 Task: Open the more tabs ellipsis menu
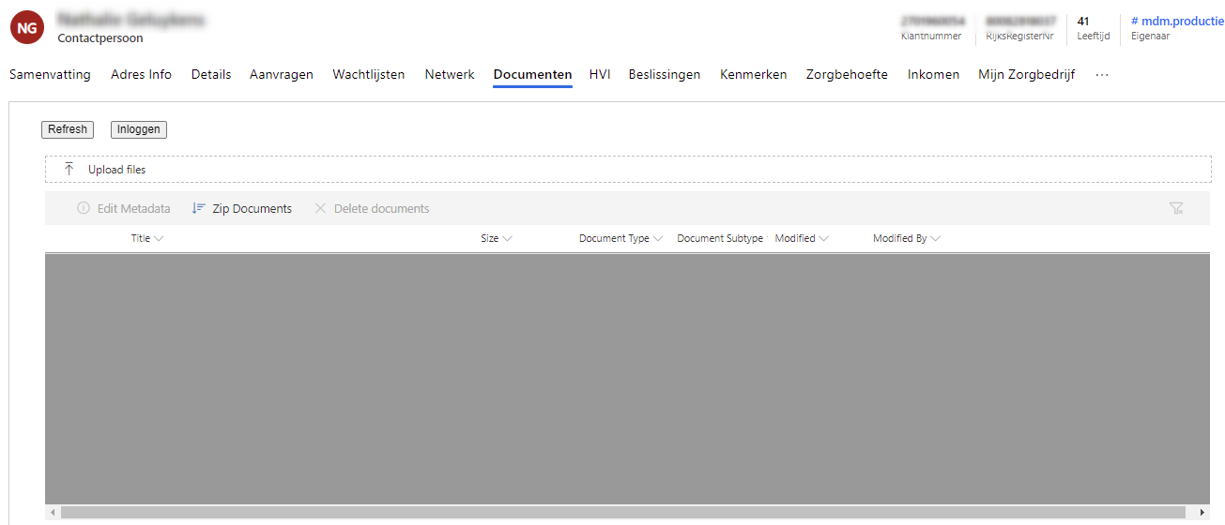tap(1102, 75)
